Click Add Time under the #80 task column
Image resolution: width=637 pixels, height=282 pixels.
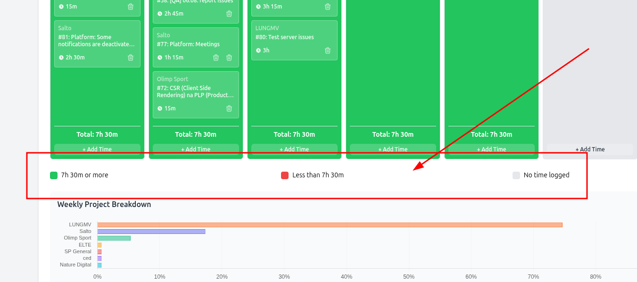pyautogui.click(x=294, y=149)
